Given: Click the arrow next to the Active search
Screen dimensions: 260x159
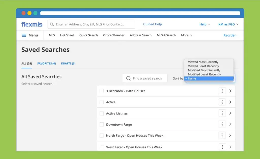Looking at the screenshot, I should click(x=230, y=102).
